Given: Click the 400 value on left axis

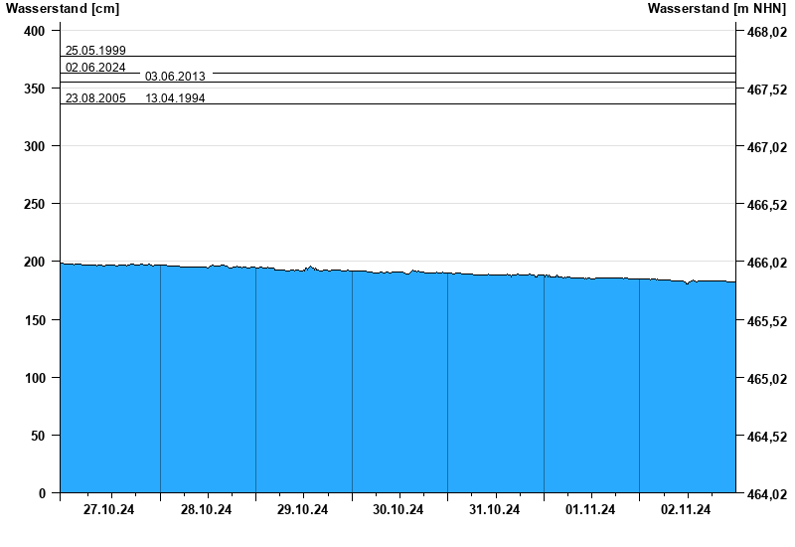Looking at the screenshot, I should (35, 32).
